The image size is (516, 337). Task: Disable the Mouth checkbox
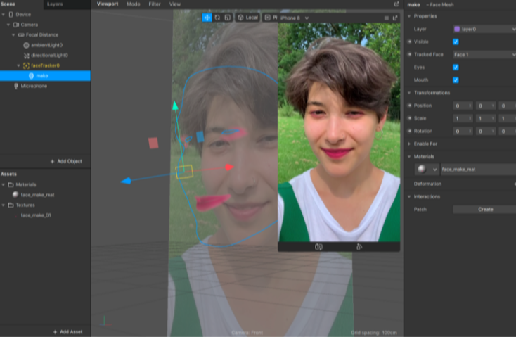click(x=456, y=80)
